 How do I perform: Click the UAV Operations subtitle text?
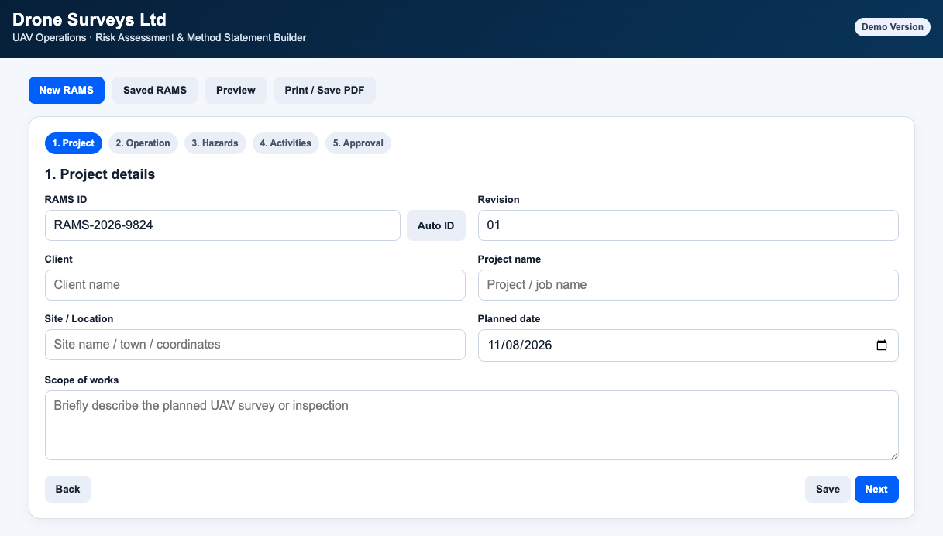pyautogui.click(x=160, y=37)
